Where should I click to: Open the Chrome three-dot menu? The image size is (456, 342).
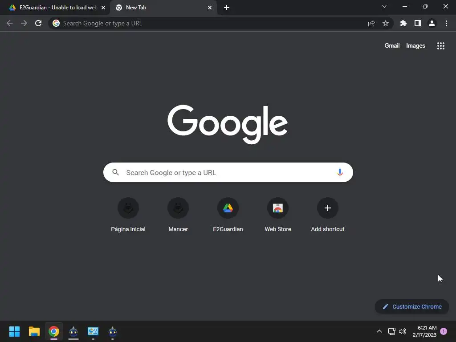(x=446, y=23)
